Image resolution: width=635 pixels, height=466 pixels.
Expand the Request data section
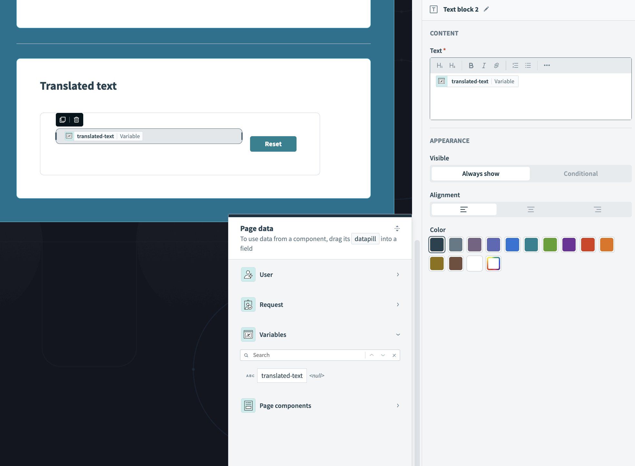(x=320, y=305)
